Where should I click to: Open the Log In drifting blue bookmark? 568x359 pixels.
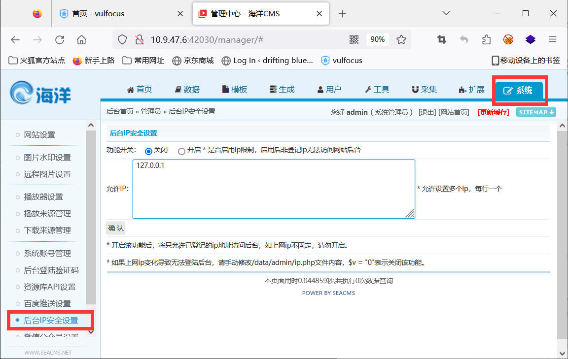[267, 61]
